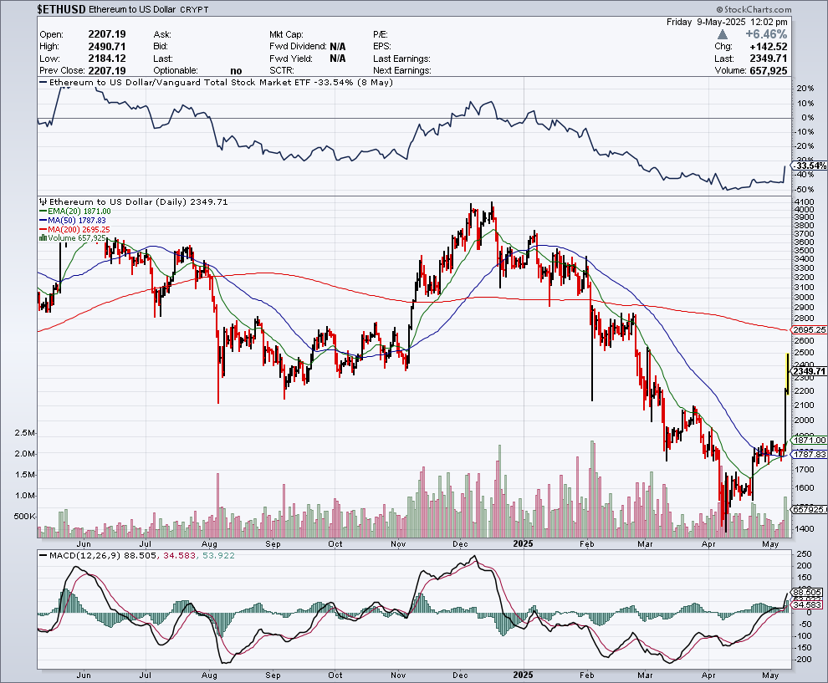Click the Chg value +142.52
Screen dimensions: 828x683
[769, 47]
